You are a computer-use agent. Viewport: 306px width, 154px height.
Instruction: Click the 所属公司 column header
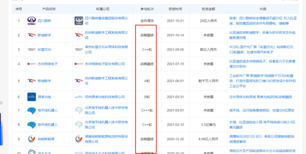103,9
